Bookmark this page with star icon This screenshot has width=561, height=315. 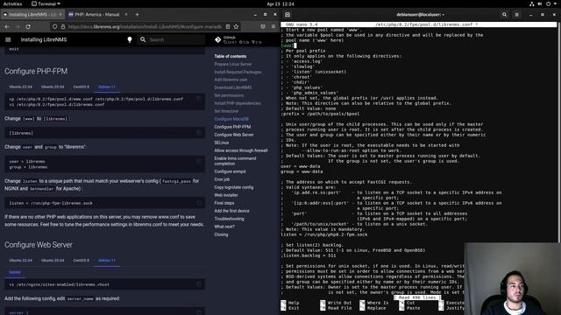point(236,27)
